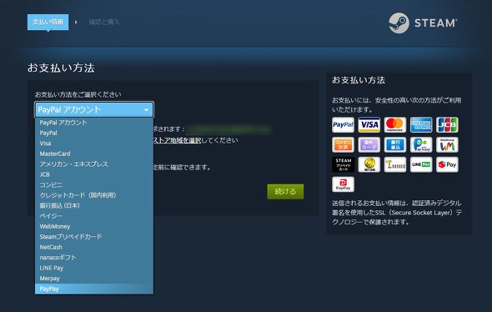Select LINE Pay from the dropdown list

pos(94,268)
